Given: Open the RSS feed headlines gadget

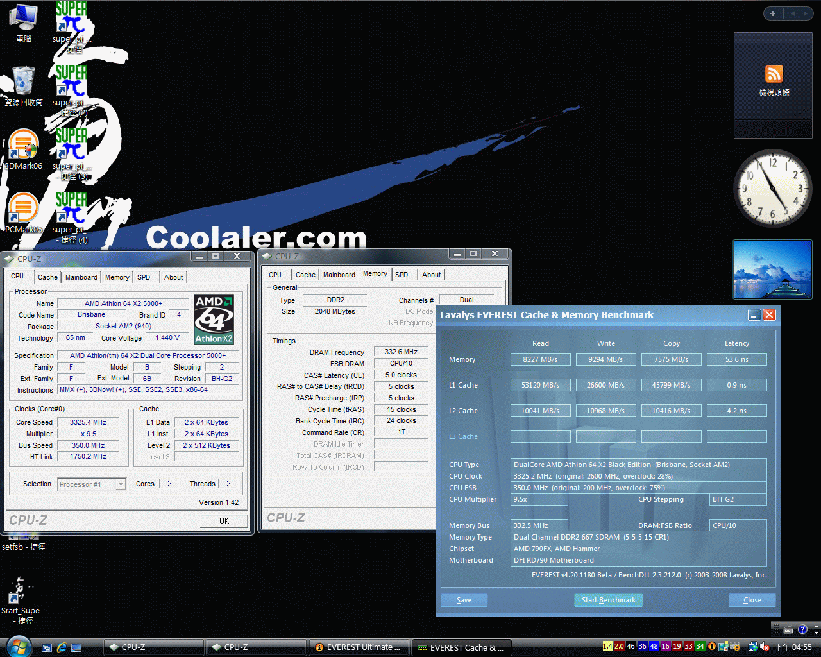Looking at the screenshot, I should 774,86.
